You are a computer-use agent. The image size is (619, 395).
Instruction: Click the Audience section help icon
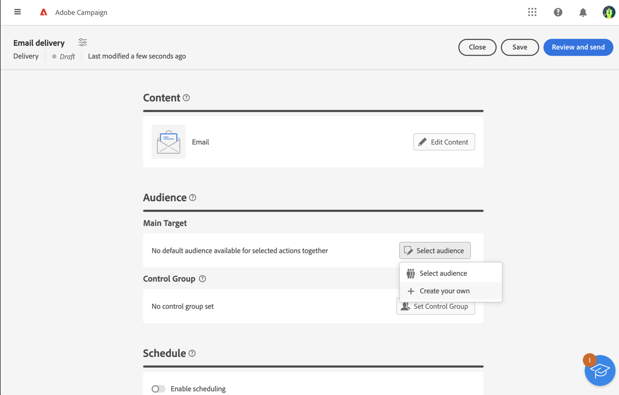click(192, 197)
